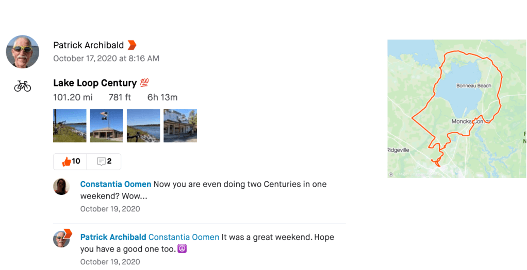
Task: Open the first activity photo thumbnail
Action: tap(70, 125)
